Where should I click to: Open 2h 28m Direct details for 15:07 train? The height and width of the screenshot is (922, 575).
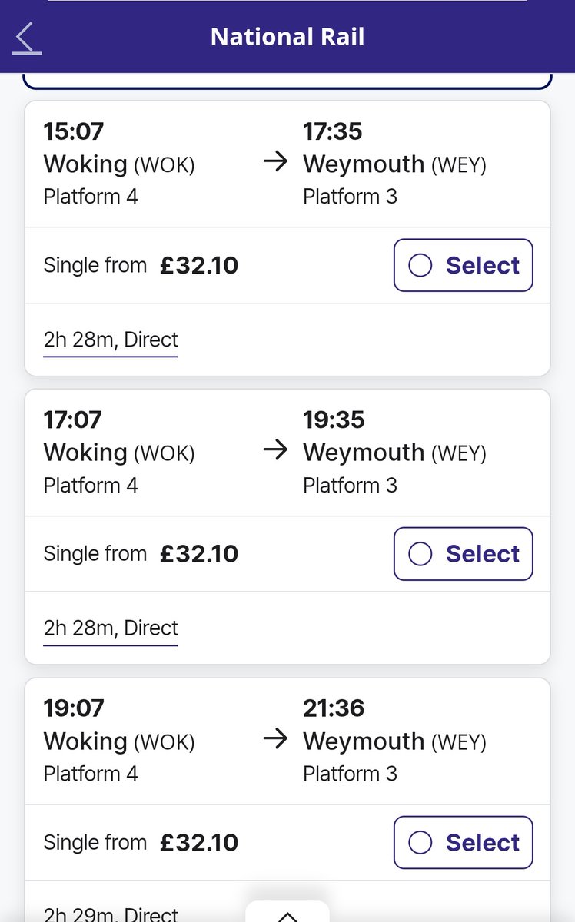[111, 340]
